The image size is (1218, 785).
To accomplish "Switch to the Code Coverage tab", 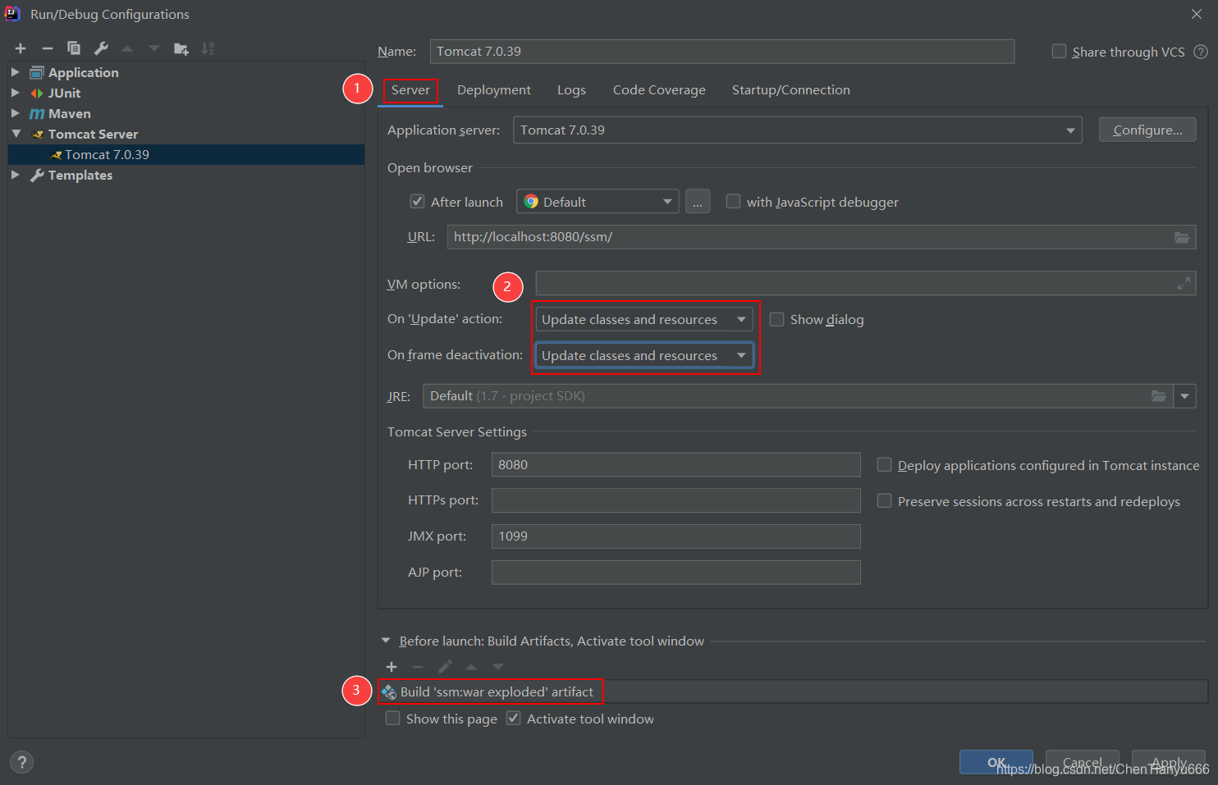I will point(659,90).
